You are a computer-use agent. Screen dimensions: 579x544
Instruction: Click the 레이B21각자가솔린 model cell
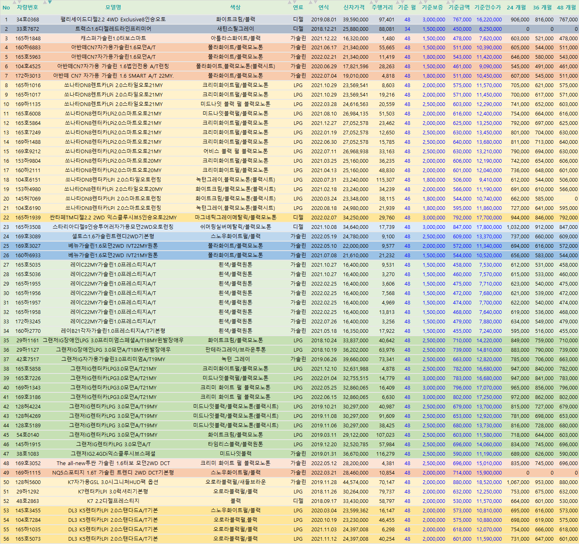[113, 331]
